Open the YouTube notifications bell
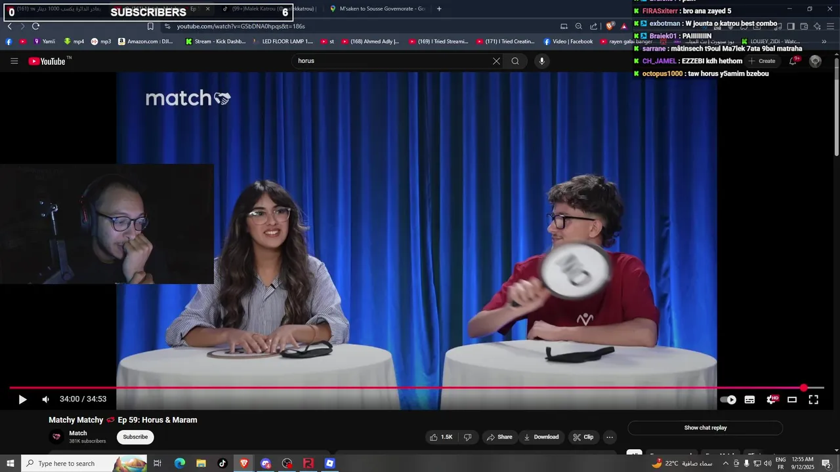840x472 pixels. tap(793, 61)
